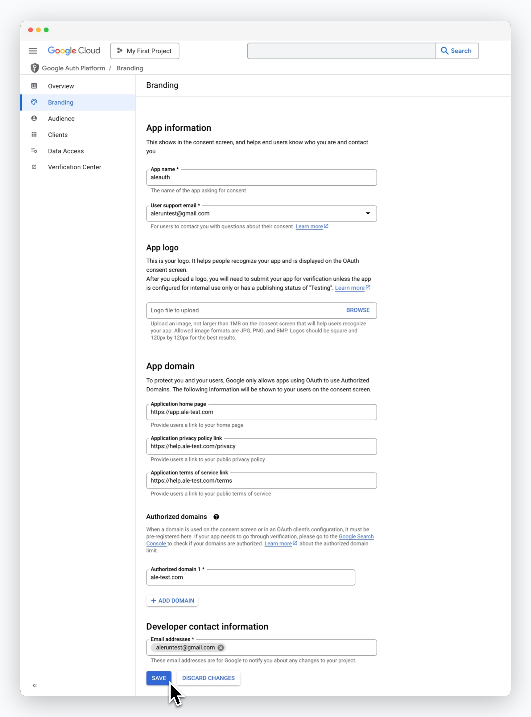The width and height of the screenshot is (531, 717).
Task: Go to the Audience section
Action: (78, 119)
